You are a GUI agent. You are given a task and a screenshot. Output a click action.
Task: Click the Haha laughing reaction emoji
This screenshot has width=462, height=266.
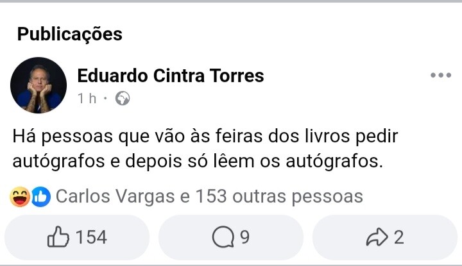coord(21,196)
